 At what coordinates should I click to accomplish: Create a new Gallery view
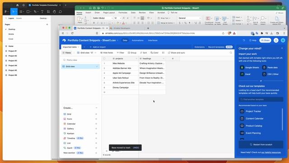(80, 129)
